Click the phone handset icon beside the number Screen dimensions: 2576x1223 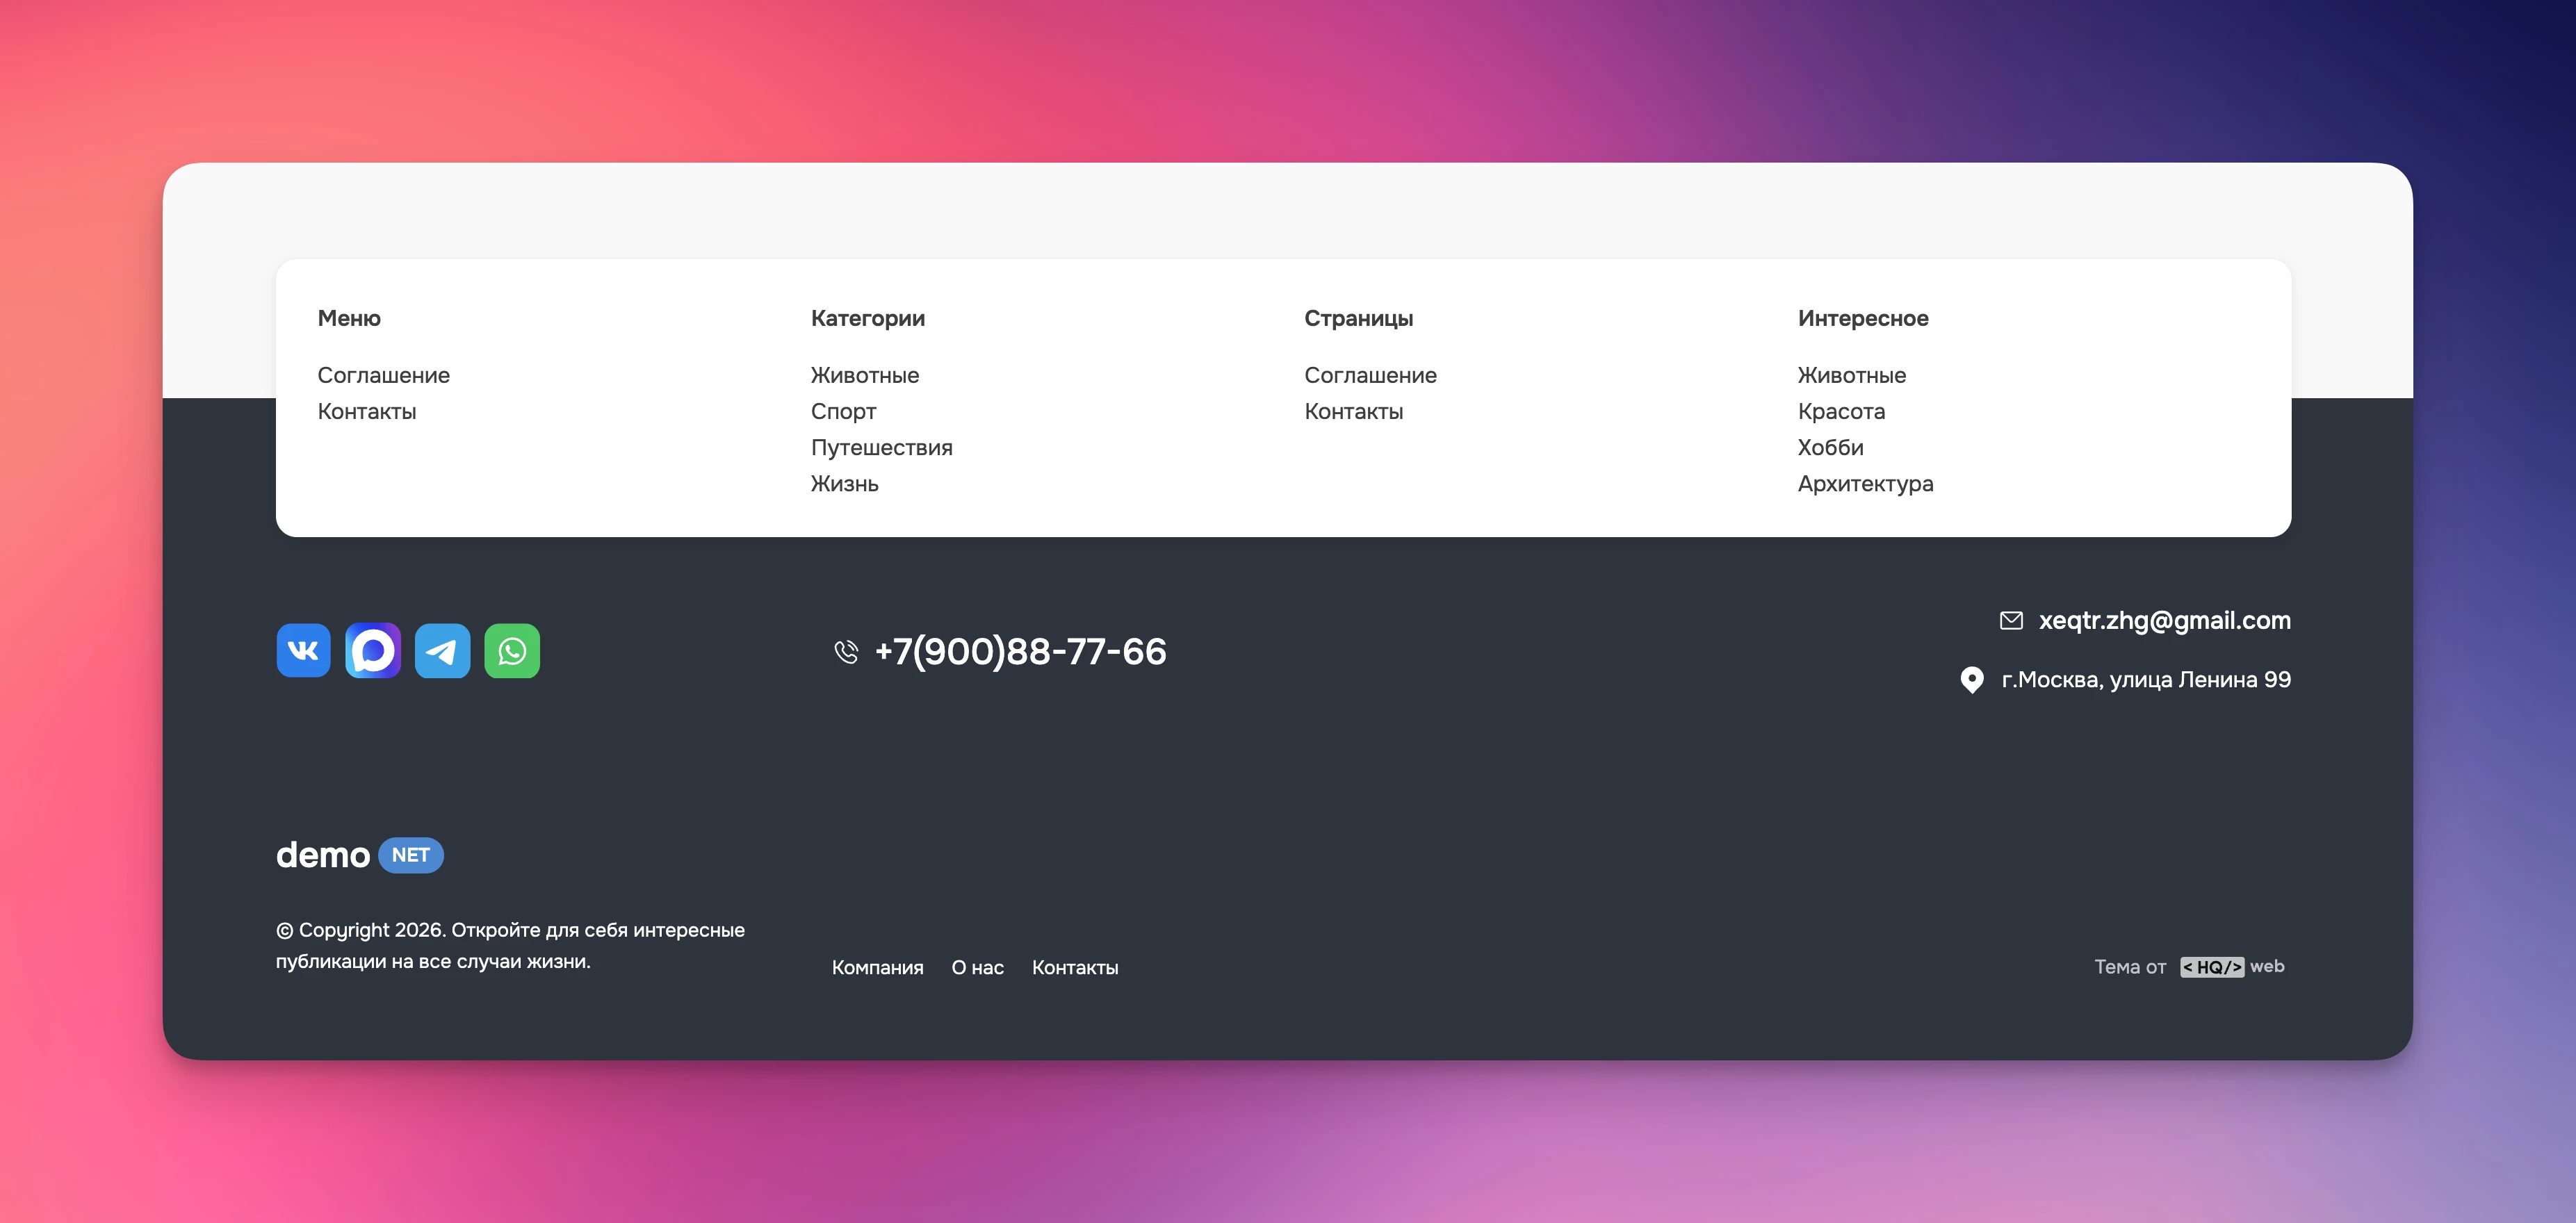(845, 651)
